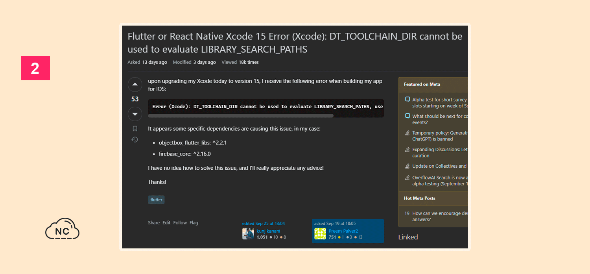Click the question title about DT_TOOLCHAIN_DIR
The width and height of the screenshot is (590, 274).
pyautogui.click(x=295, y=43)
